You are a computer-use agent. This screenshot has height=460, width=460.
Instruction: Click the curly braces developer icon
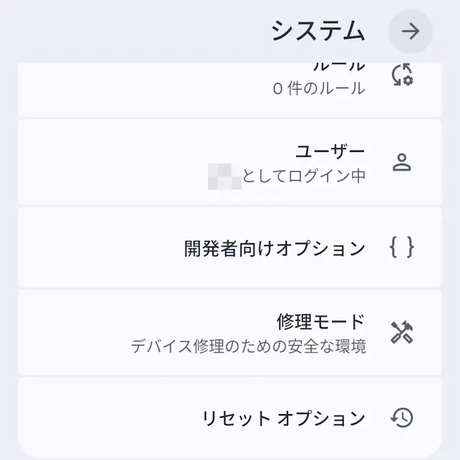point(402,247)
